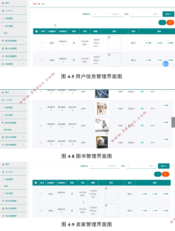Image resolution: width=175 pixels, height=231 pixels.
Task: Click 修改 edit for 卖家1 in the 图4-5 table
Action: [x=160, y=43]
